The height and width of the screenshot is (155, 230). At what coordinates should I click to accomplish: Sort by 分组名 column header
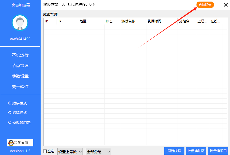click(187, 21)
